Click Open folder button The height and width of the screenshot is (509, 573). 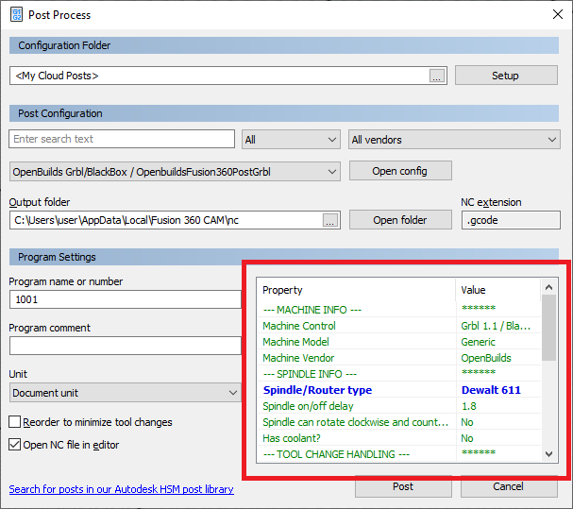[399, 220]
